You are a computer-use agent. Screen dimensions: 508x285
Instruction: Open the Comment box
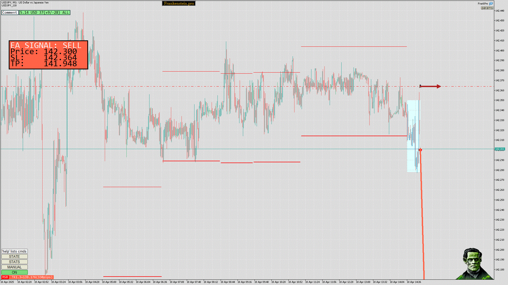tap(10, 12)
